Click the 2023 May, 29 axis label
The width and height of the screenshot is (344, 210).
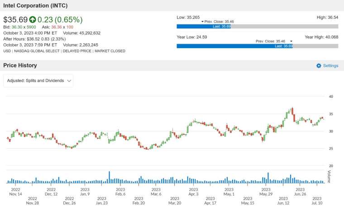click(266, 192)
